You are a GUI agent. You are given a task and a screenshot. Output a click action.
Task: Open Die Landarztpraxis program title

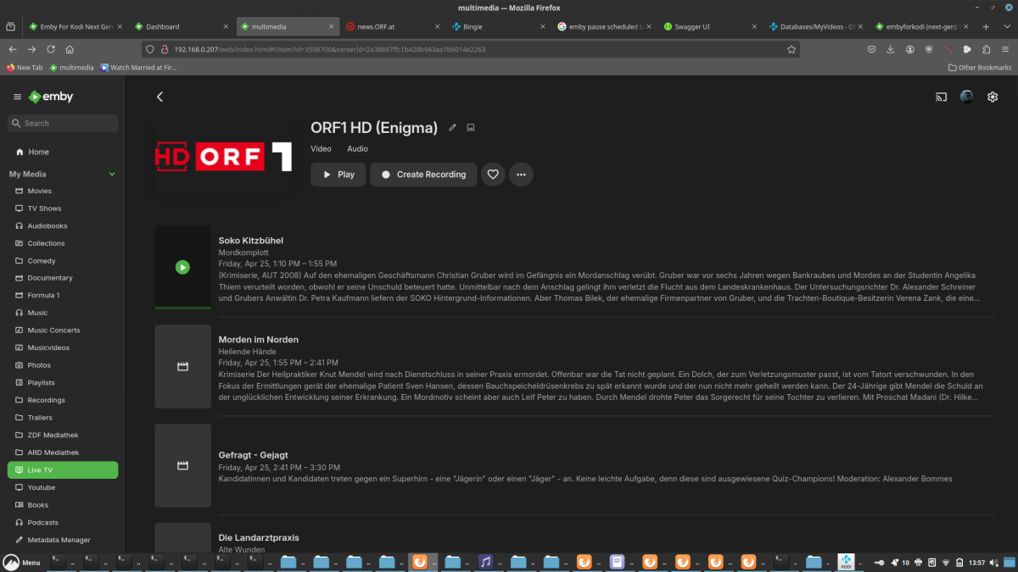pos(259,538)
